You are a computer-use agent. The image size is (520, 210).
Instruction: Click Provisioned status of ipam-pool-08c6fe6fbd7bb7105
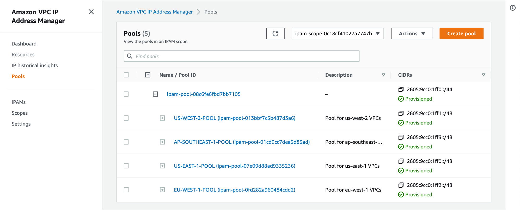pyautogui.click(x=415, y=99)
